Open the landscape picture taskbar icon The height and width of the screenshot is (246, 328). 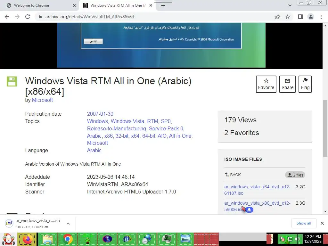coord(185,239)
